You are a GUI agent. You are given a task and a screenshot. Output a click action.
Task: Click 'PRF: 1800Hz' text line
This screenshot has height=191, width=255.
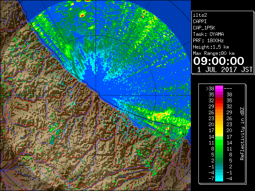coord(208,41)
